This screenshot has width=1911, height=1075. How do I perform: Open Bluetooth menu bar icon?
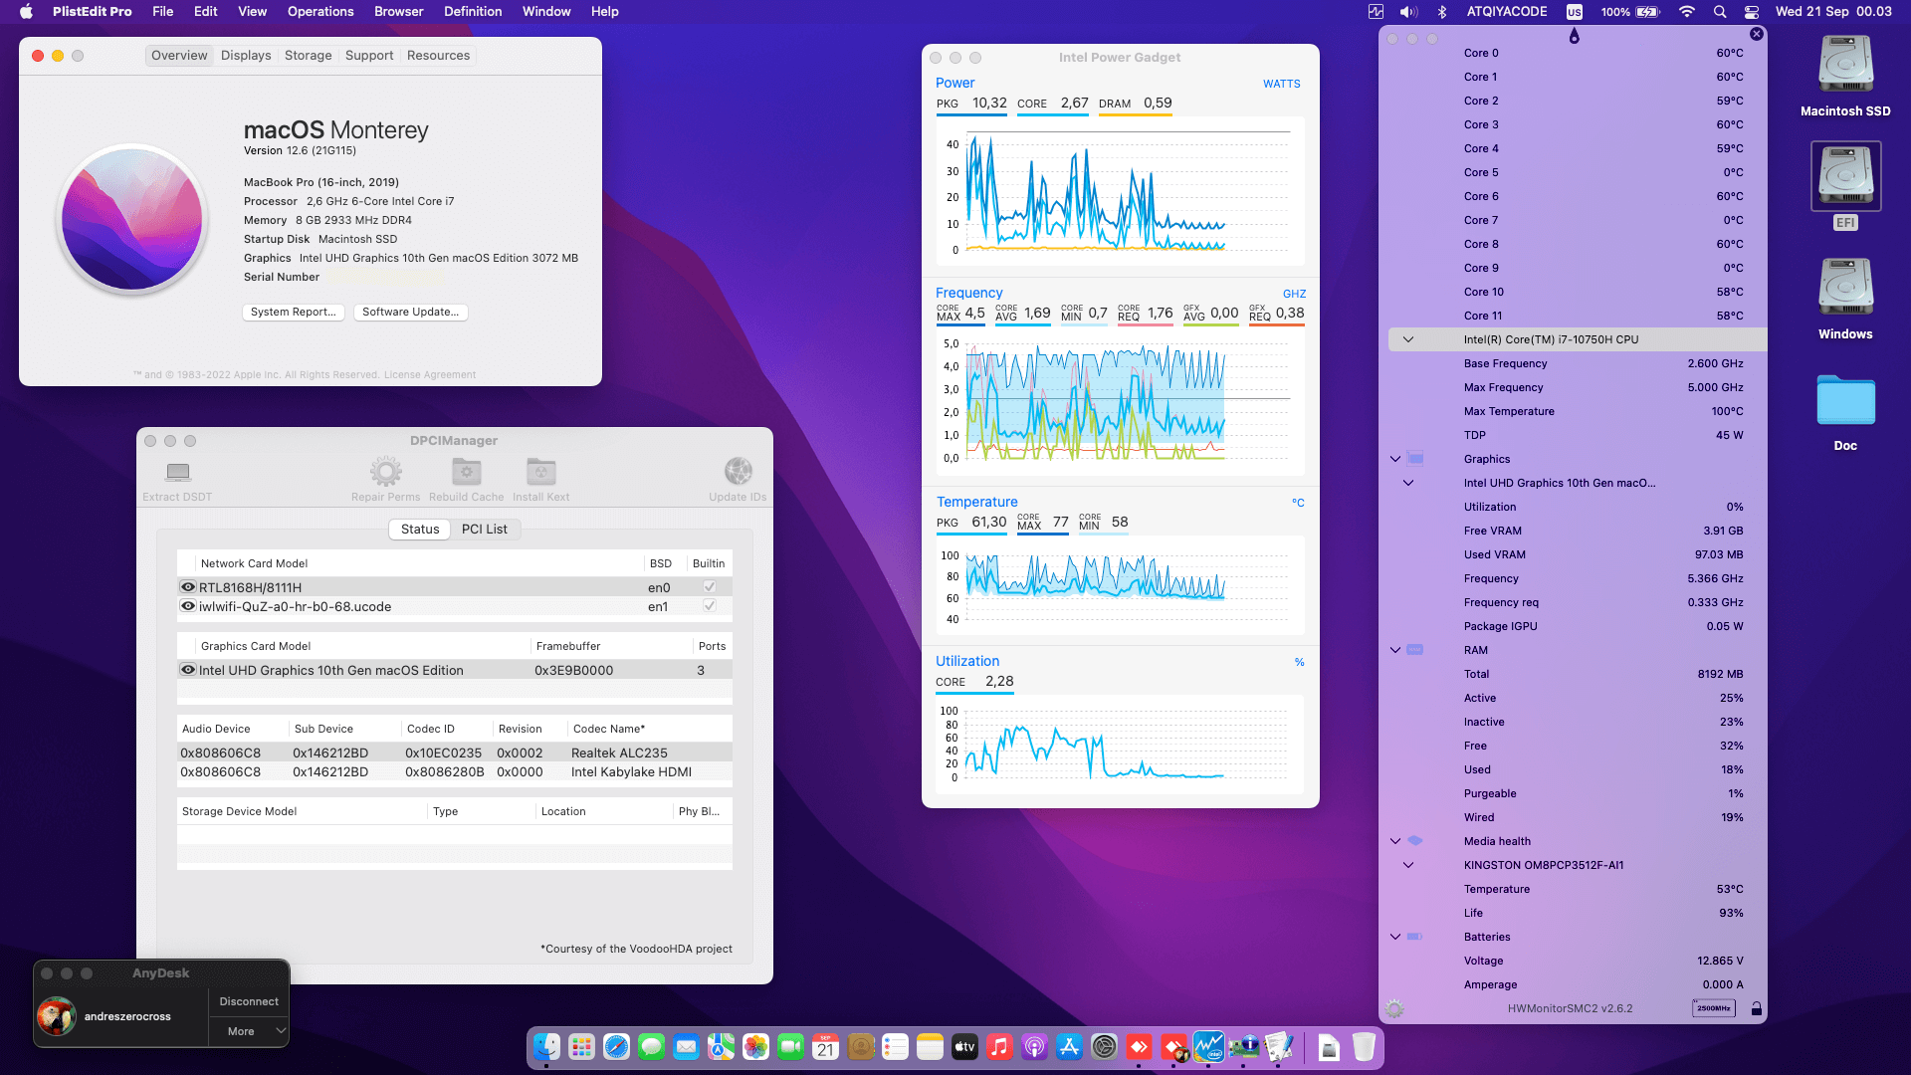tap(1442, 12)
